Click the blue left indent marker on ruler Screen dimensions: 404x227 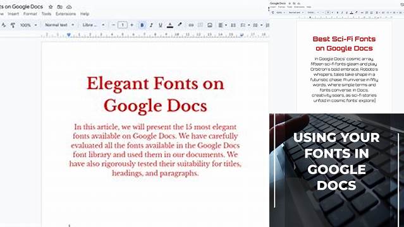pyautogui.click(x=69, y=35)
